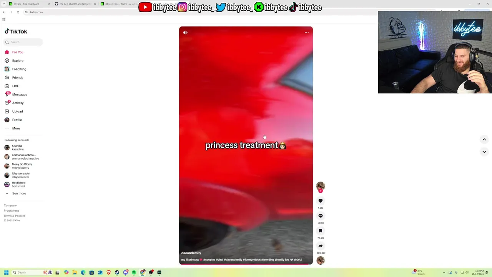This screenshot has height=277, width=492.
Task: Open Outlook from taskbar
Action: point(100,272)
